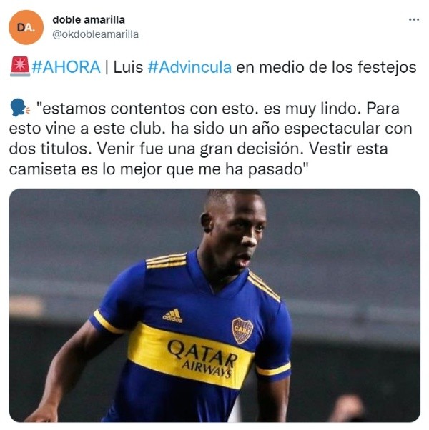Click the word Luis in the headline

[128, 67]
